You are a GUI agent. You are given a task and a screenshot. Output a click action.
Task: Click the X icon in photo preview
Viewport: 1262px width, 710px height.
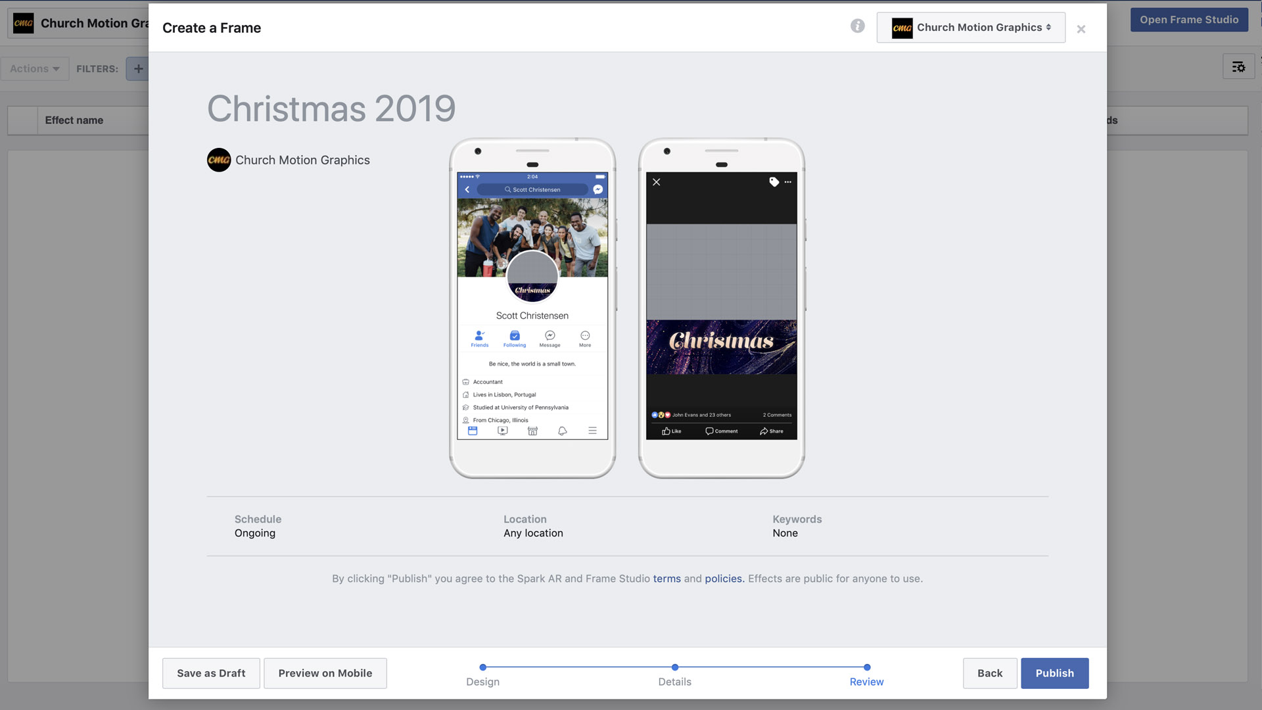pyautogui.click(x=656, y=182)
